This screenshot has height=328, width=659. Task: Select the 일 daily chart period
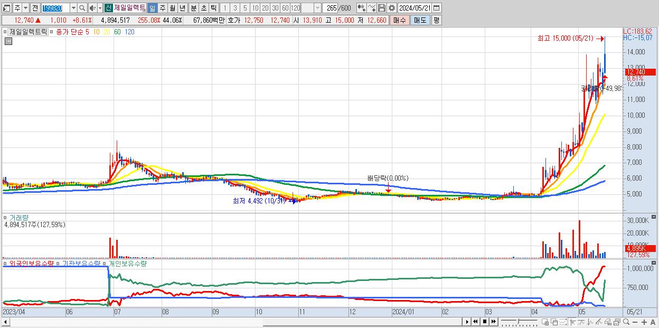click(152, 8)
